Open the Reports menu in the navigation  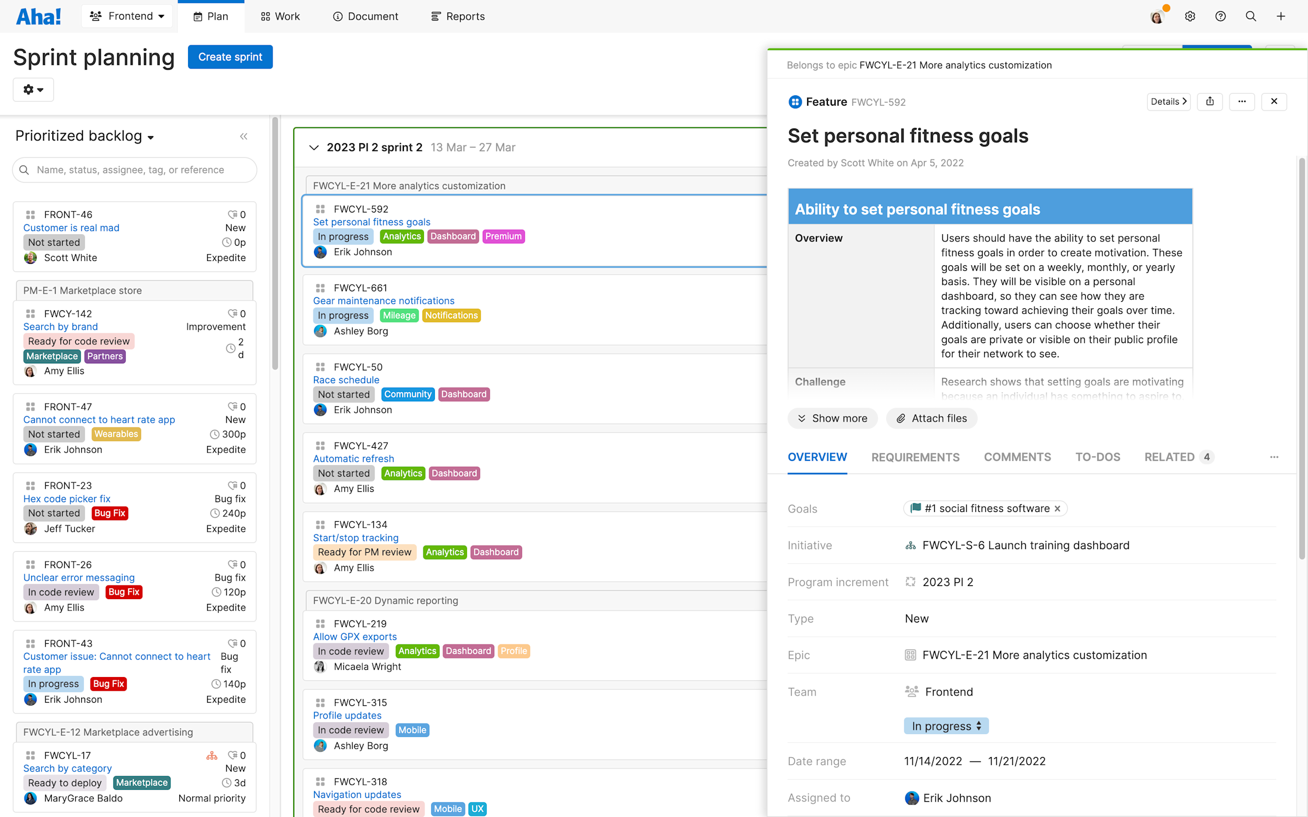pos(458,16)
